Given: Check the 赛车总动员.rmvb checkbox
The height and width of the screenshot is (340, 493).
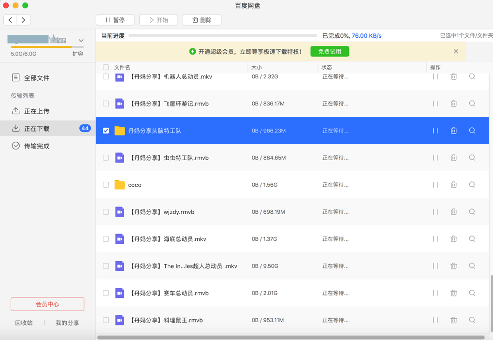Looking at the screenshot, I should (x=106, y=293).
